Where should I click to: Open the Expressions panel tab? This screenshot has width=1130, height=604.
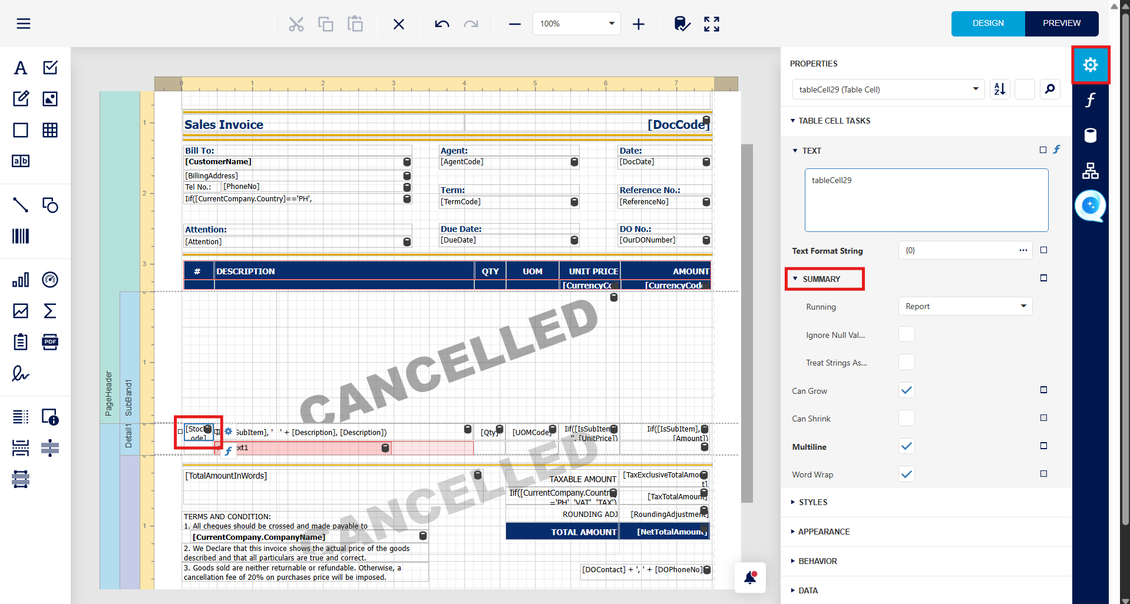(x=1091, y=100)
